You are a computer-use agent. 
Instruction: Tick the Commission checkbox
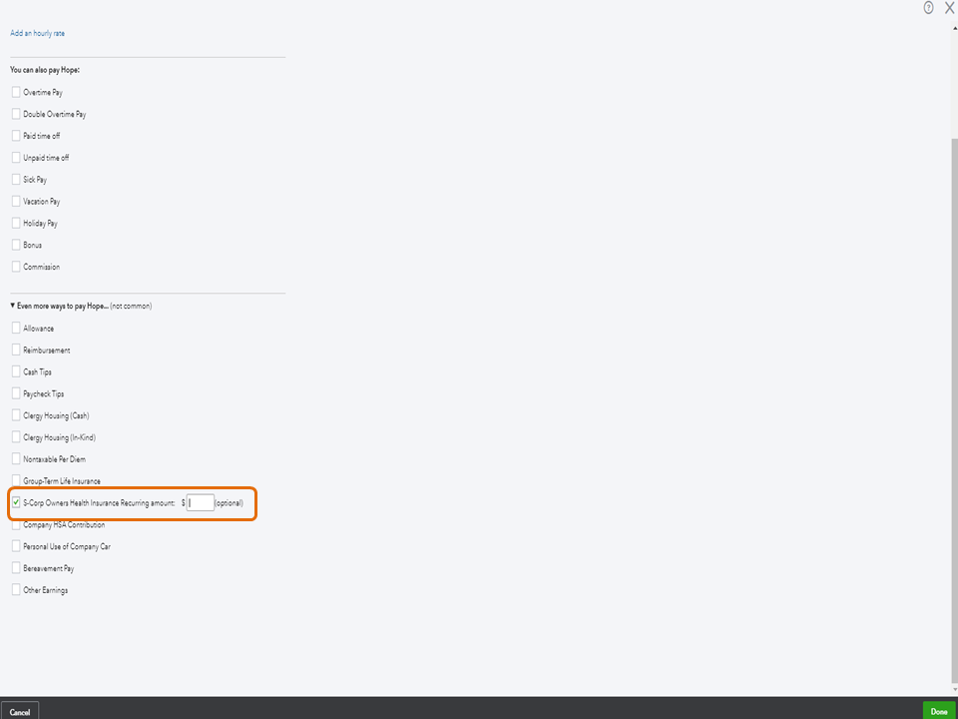pyautogui.click(x=16, y=267)
